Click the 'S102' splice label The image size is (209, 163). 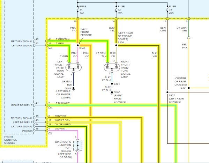coord(82,48)
